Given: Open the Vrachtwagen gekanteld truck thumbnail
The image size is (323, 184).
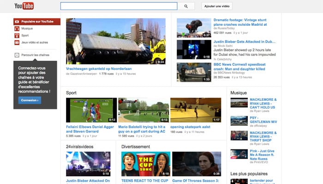Looking at the screenshot, I should [116, 41].
